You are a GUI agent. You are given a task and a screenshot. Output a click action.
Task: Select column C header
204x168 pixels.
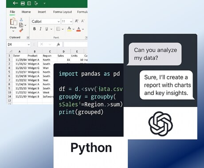(50, 51)
